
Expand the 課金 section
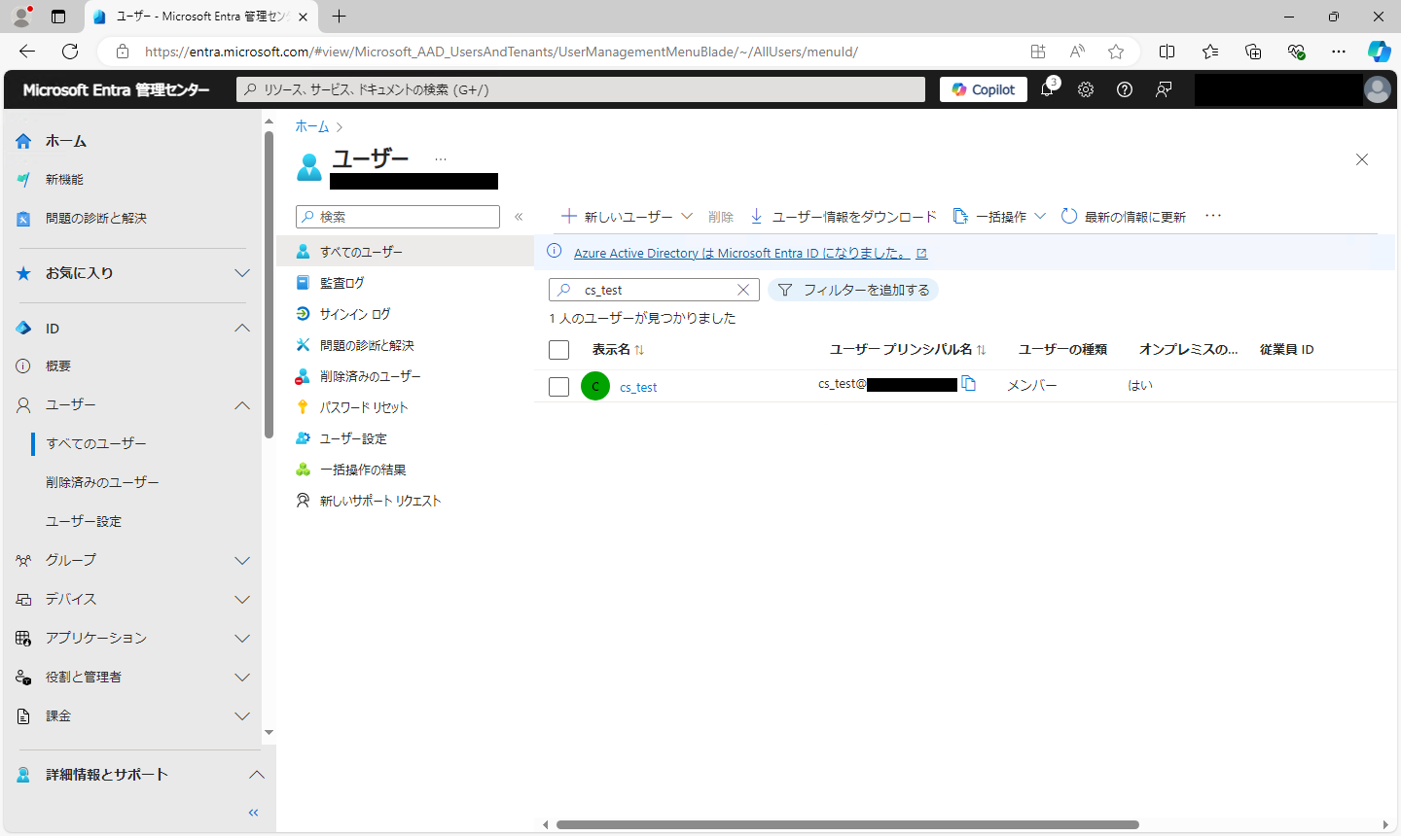click(242, 716)
